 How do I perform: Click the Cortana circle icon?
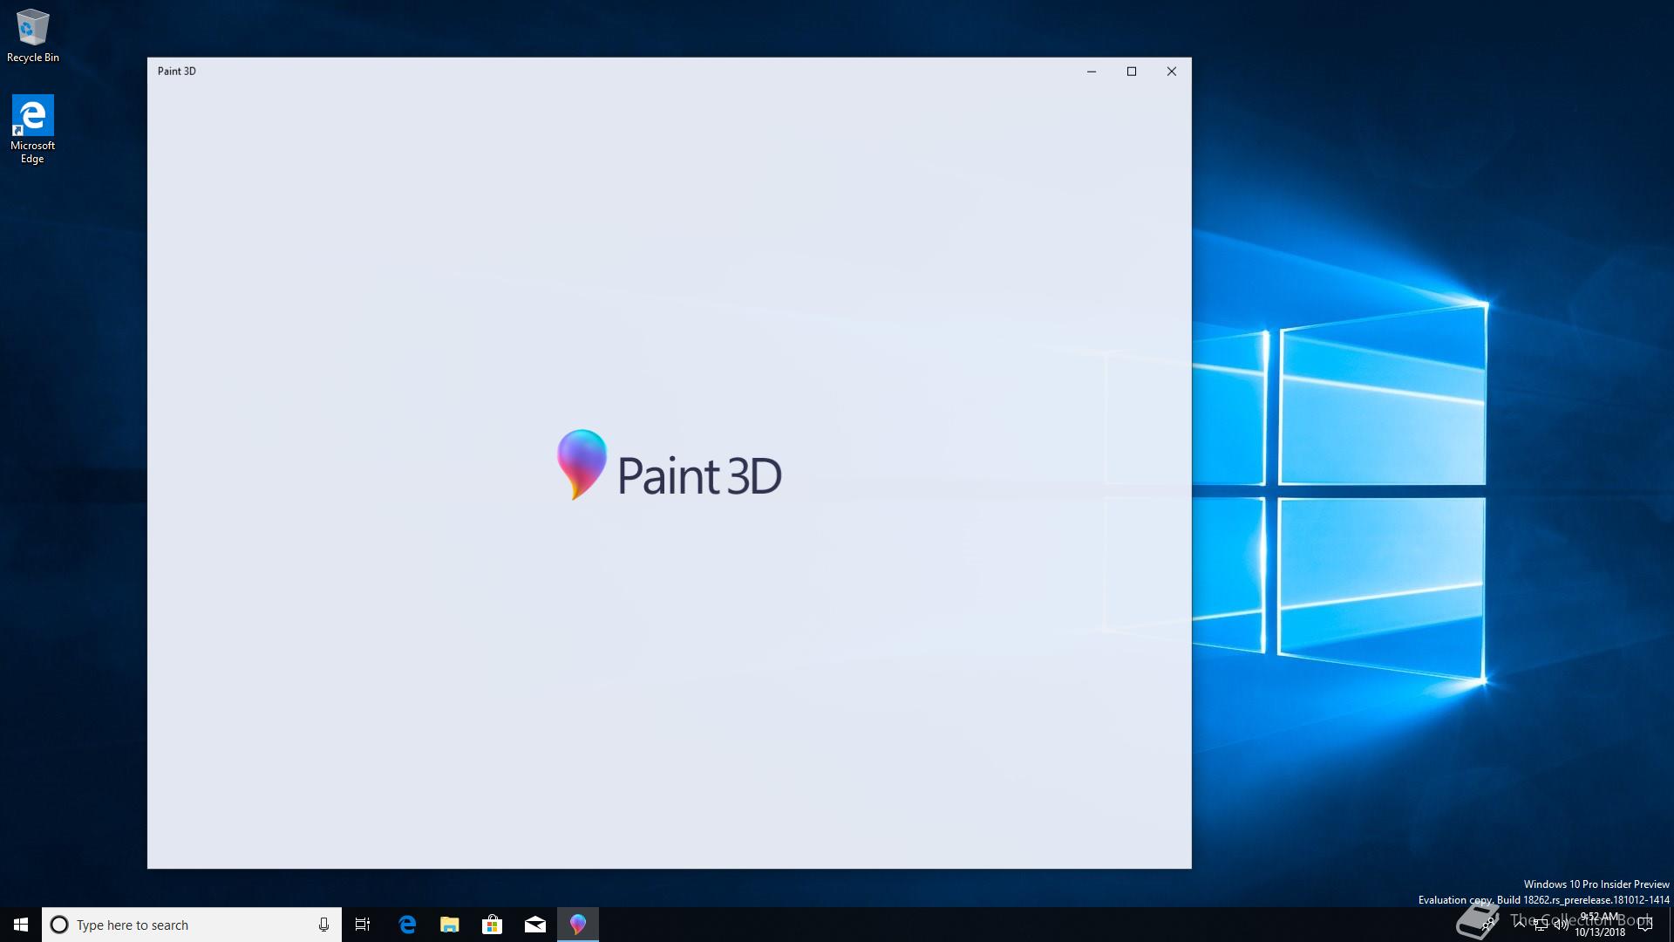pyautogui.click(x=59, y=925)
